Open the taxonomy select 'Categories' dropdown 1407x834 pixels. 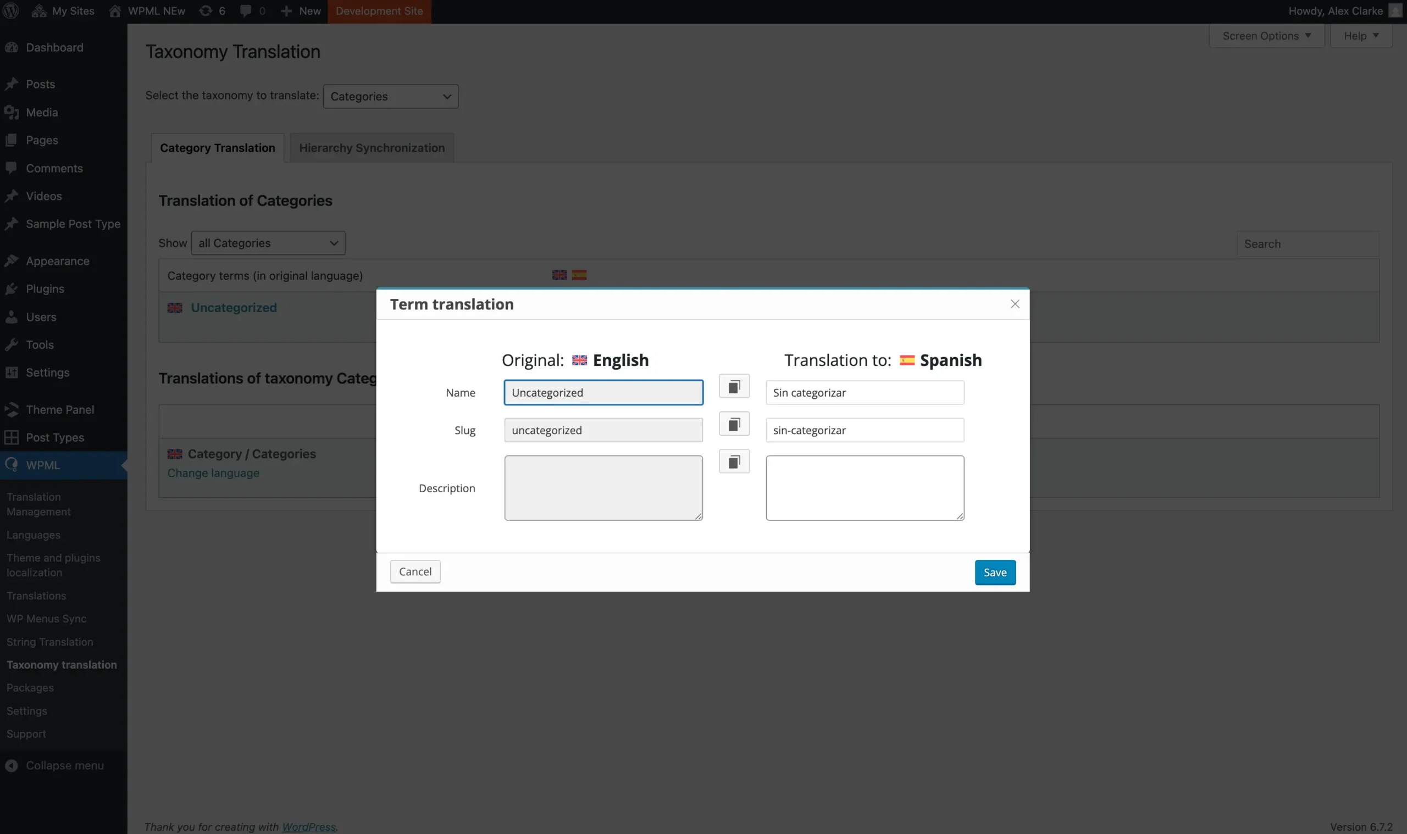point(391,97)
